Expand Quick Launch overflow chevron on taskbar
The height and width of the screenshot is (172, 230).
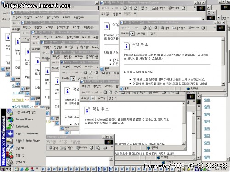point(37,169)
